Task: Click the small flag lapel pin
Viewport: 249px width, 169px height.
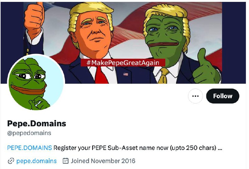Action: [x=126, y=74]
